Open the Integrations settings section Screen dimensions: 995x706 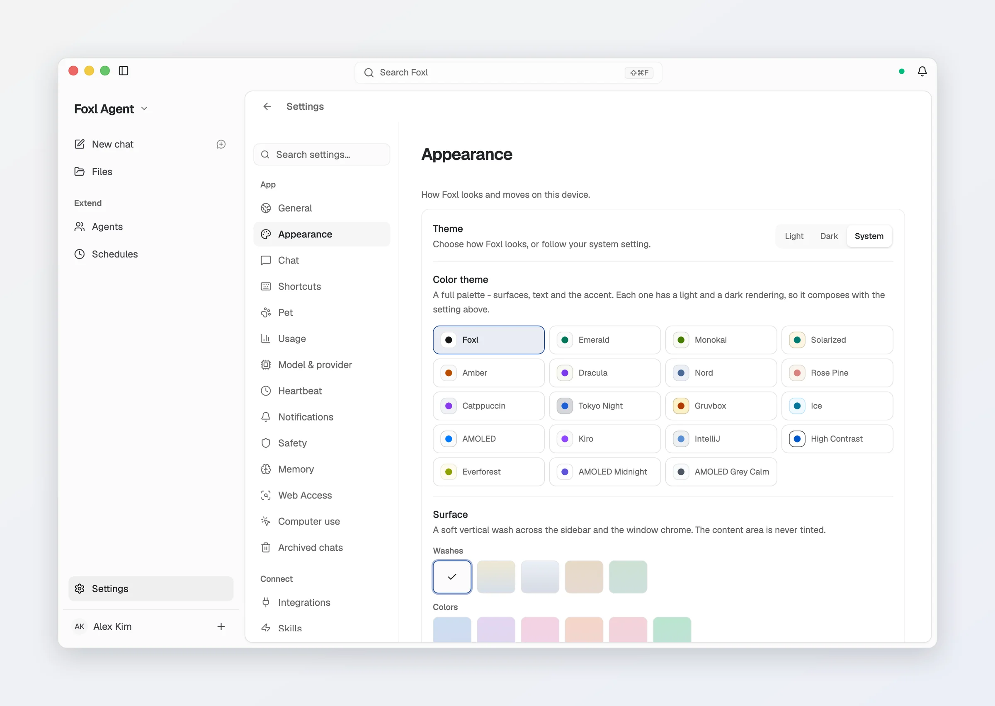tap(322, 602)
